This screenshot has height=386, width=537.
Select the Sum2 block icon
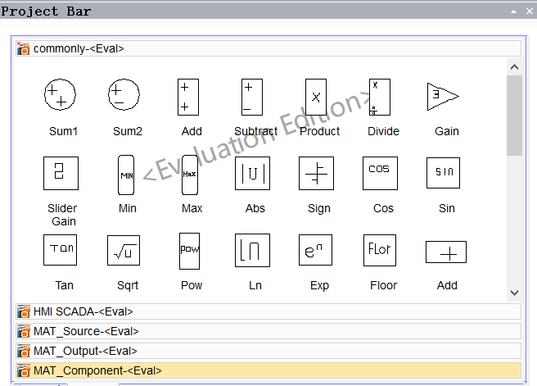tap(124, 96)
